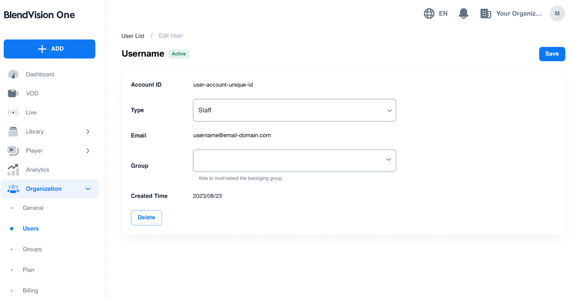The image size is (573, 298).
Task: Click the Dashboard gauge icon
Action: point(13,74)
